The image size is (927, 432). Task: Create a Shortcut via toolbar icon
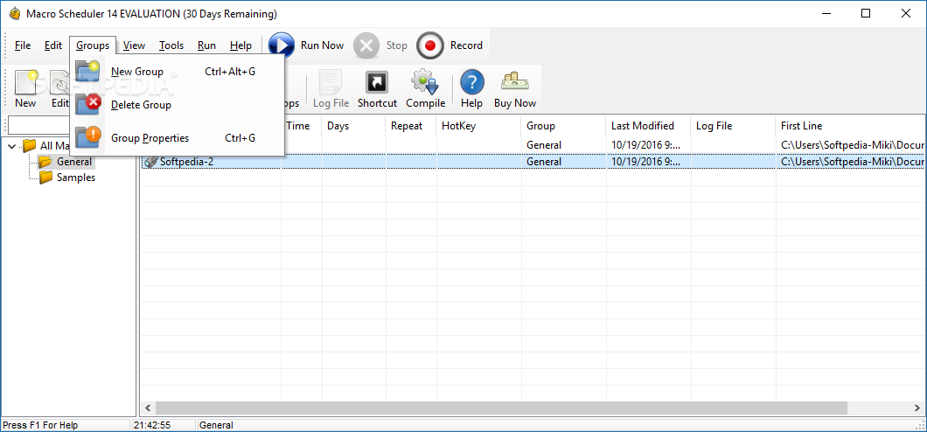point(377,82)
